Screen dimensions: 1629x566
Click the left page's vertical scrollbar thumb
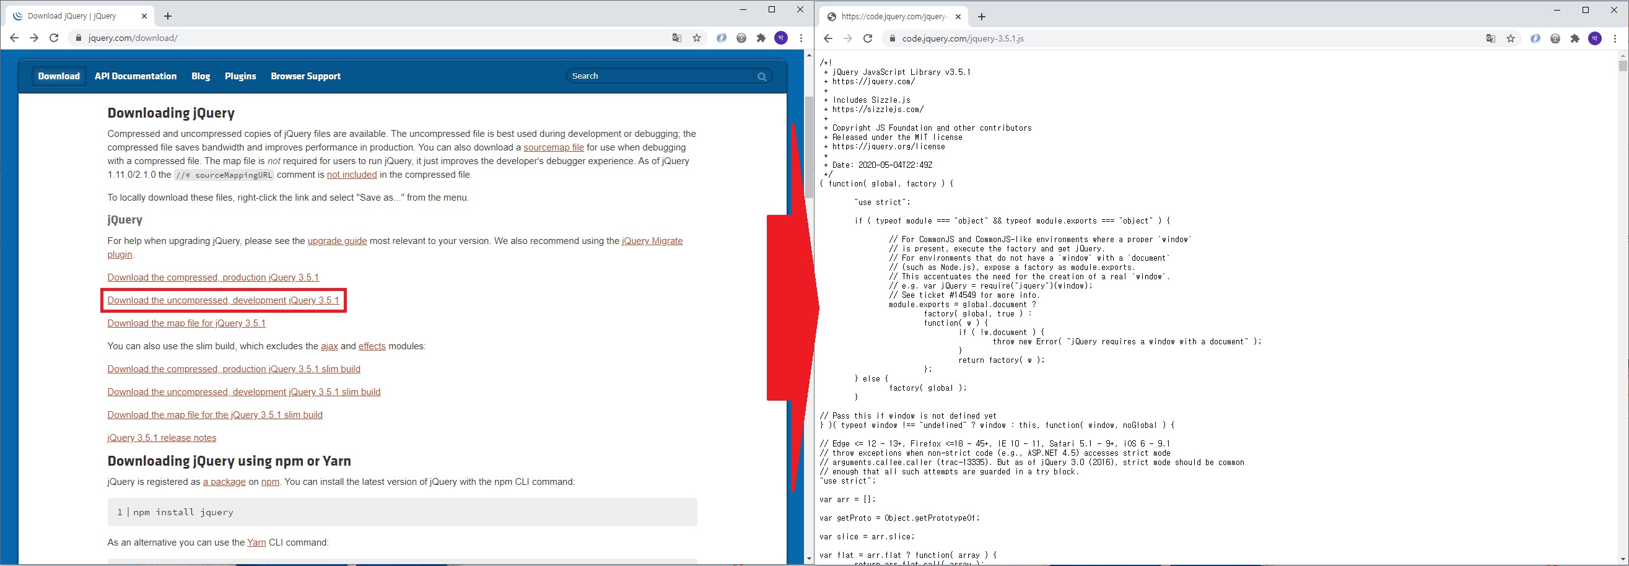(809, 147)
